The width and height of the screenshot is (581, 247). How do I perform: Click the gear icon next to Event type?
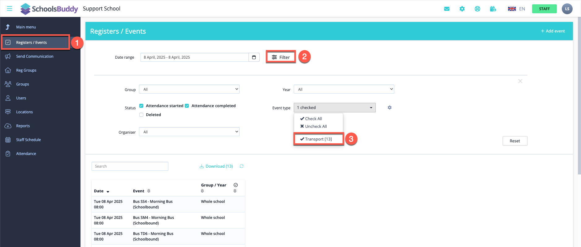[389, 107]
